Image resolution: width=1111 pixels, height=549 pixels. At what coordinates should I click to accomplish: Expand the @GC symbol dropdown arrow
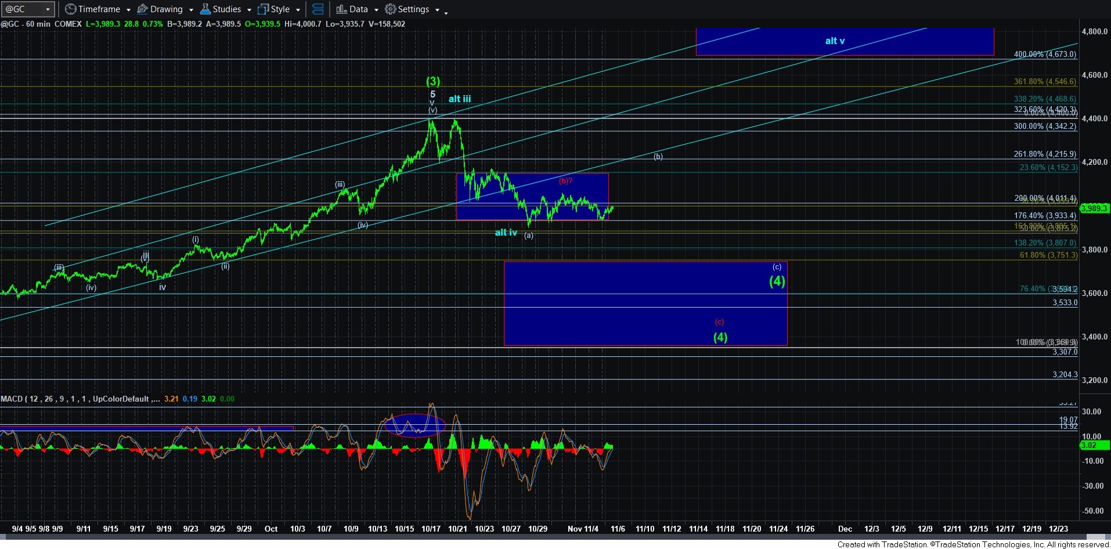click(x=48, y=9)
